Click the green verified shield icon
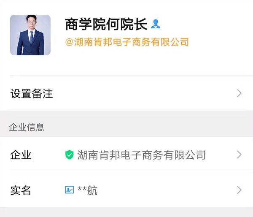The image size is (253, 217). coord(70,155)
